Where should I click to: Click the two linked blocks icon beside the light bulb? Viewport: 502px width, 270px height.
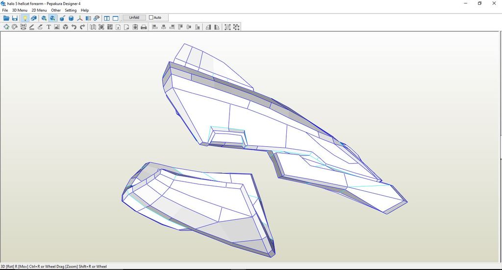tap(34, 18)
